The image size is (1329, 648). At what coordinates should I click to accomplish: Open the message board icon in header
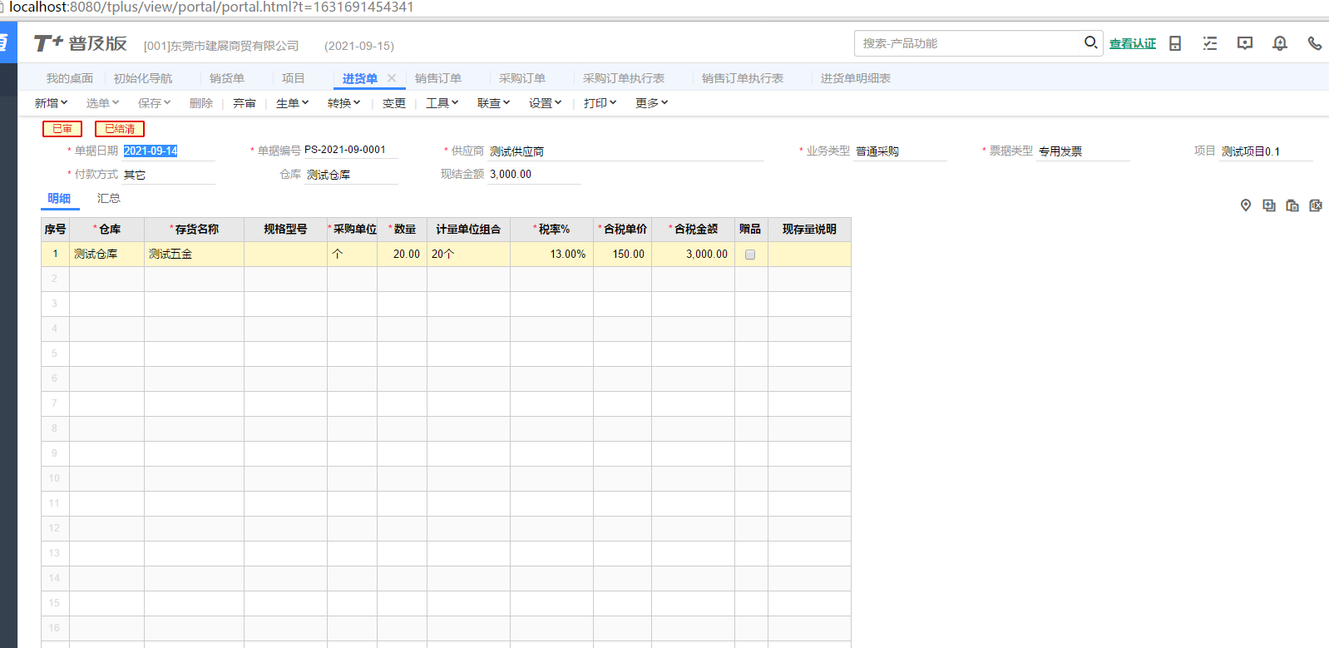tap(1245, 43)
